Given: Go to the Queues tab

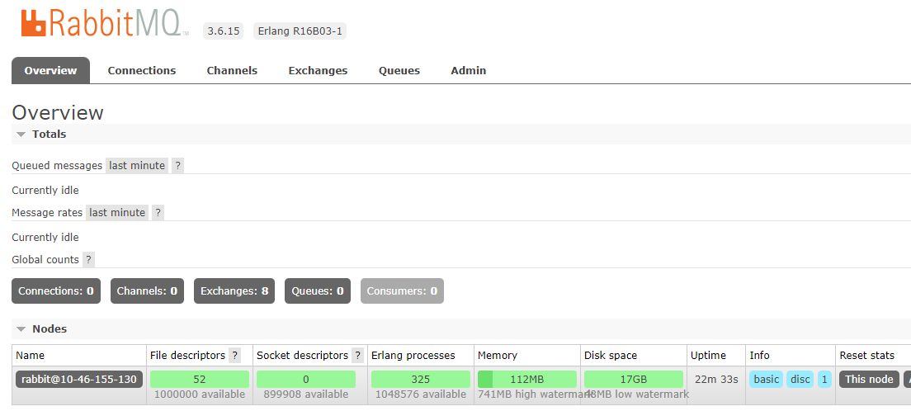Looking at the screenshot, I should (399, 70).
